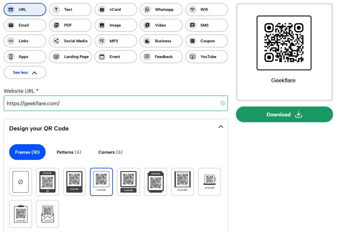
Task: Click the QR code preview image
Action: [x=284, y=43]
